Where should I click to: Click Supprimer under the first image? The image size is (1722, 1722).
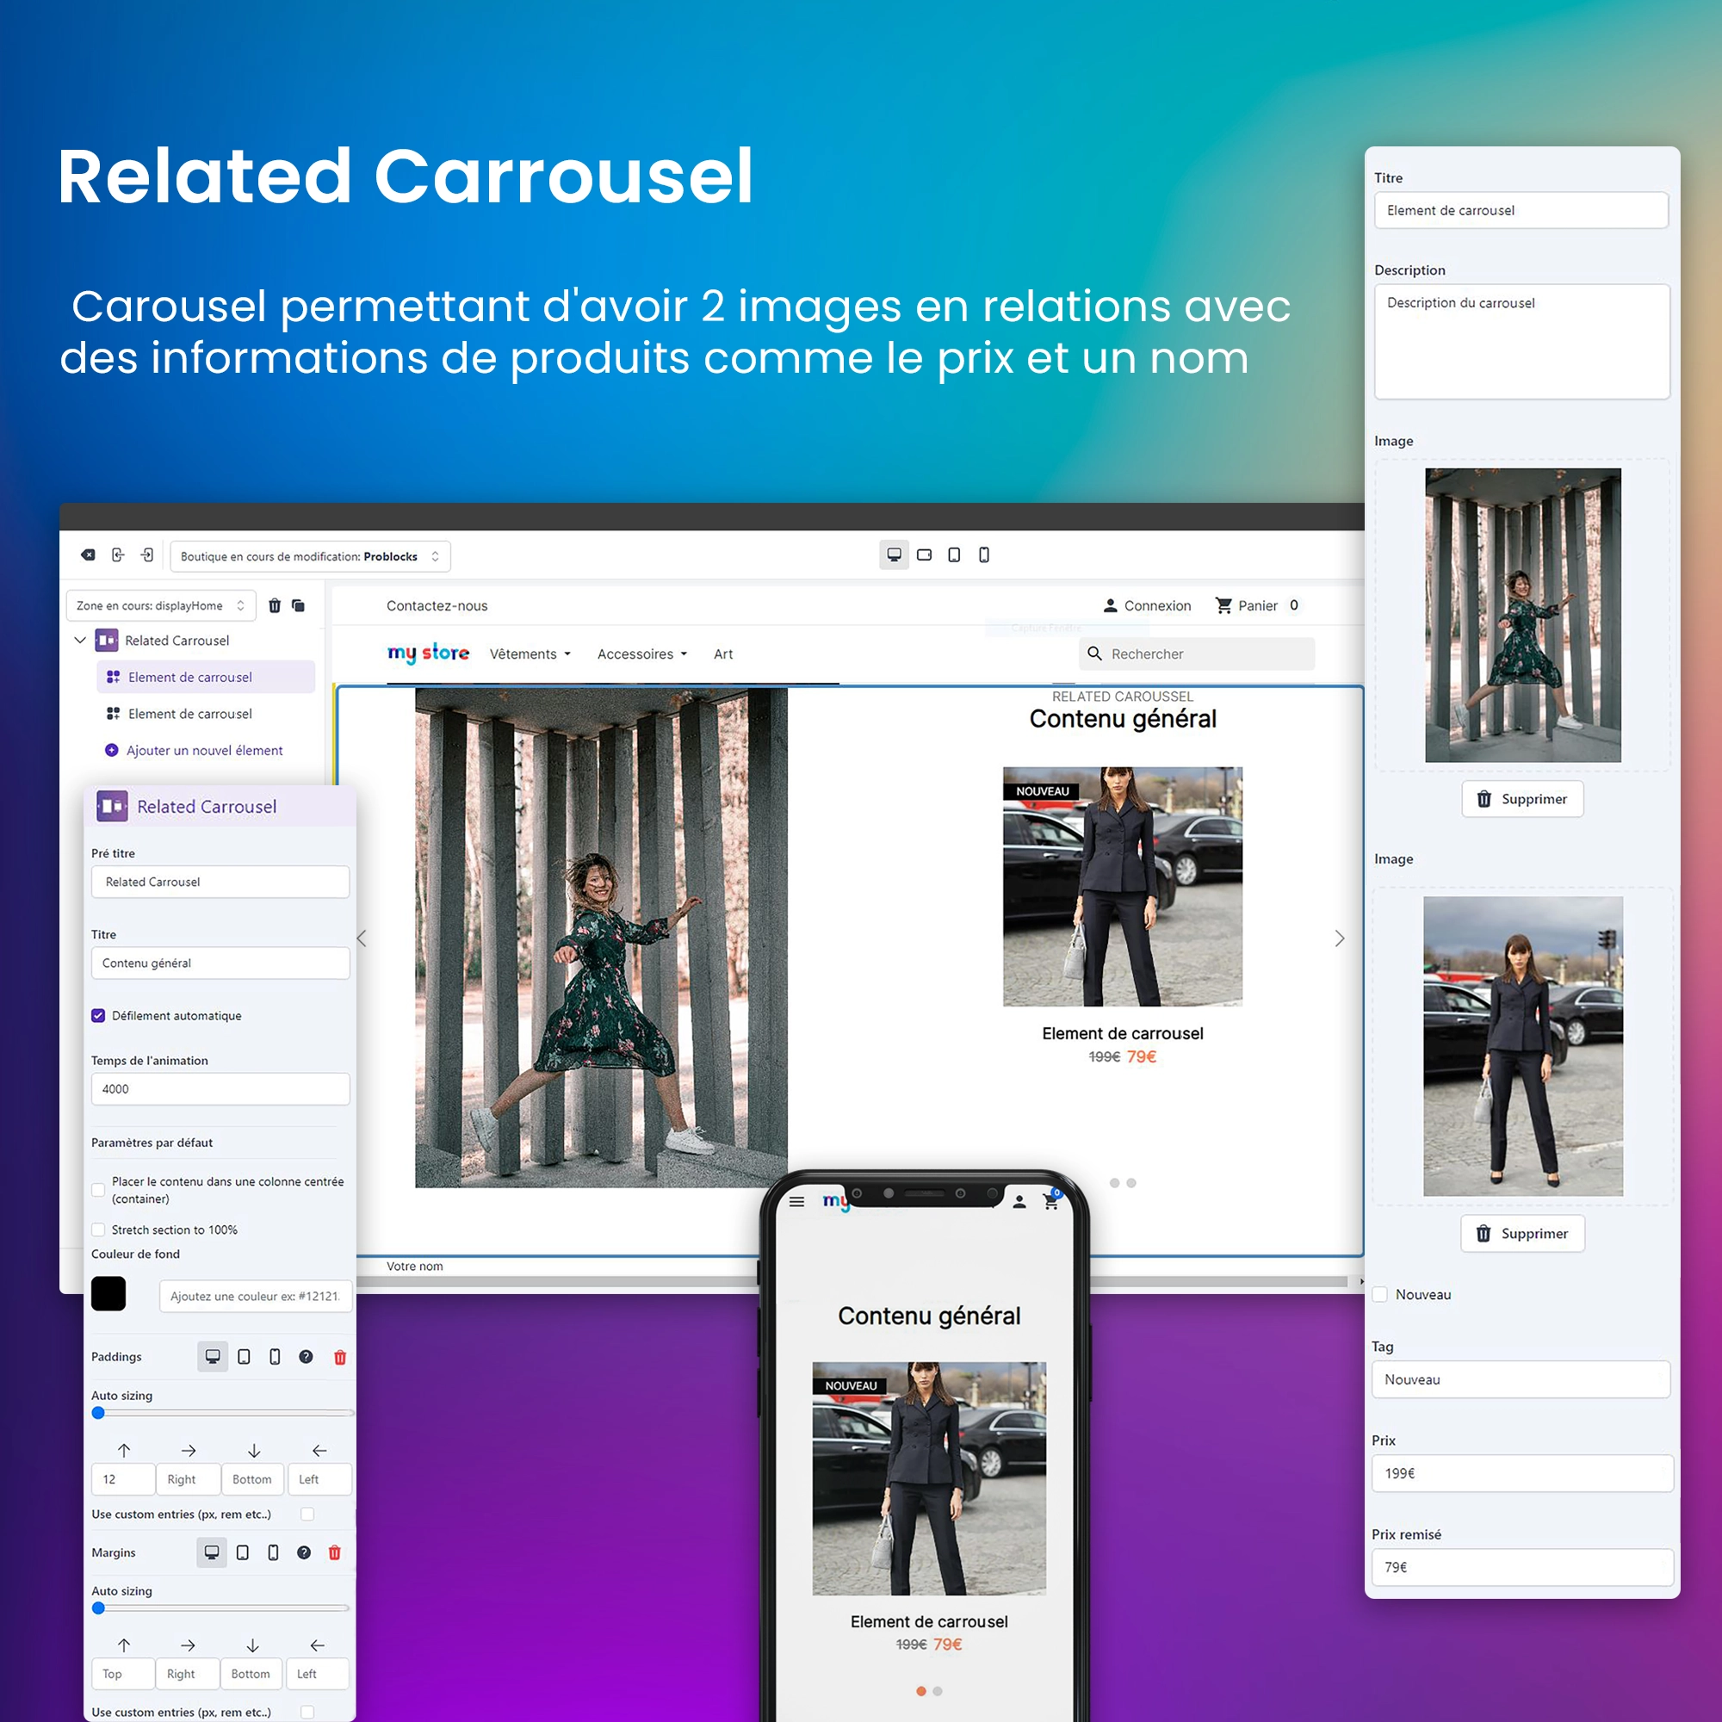click(x=1521, y=799)
